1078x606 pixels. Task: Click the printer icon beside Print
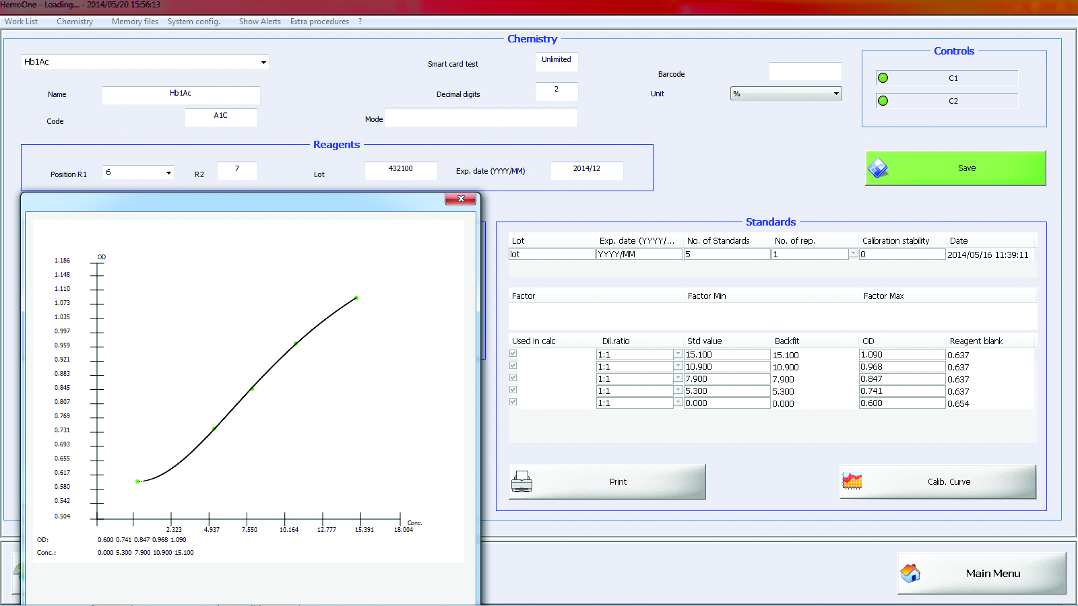click(521, 481)
